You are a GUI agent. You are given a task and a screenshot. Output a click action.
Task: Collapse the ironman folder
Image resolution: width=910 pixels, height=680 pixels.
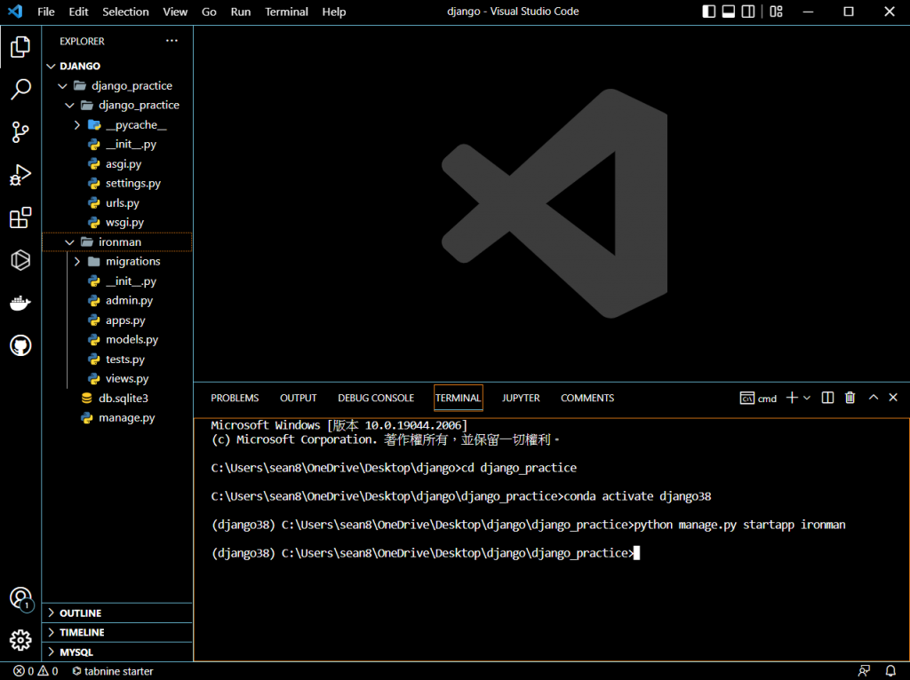tap(69, 241)
